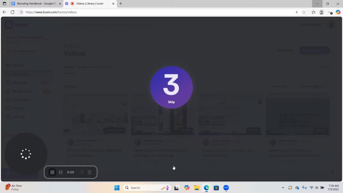Open Zoom from the taskbar
Image resolution: width=343 pixels, height=193 pixels.
click(226, 188)
